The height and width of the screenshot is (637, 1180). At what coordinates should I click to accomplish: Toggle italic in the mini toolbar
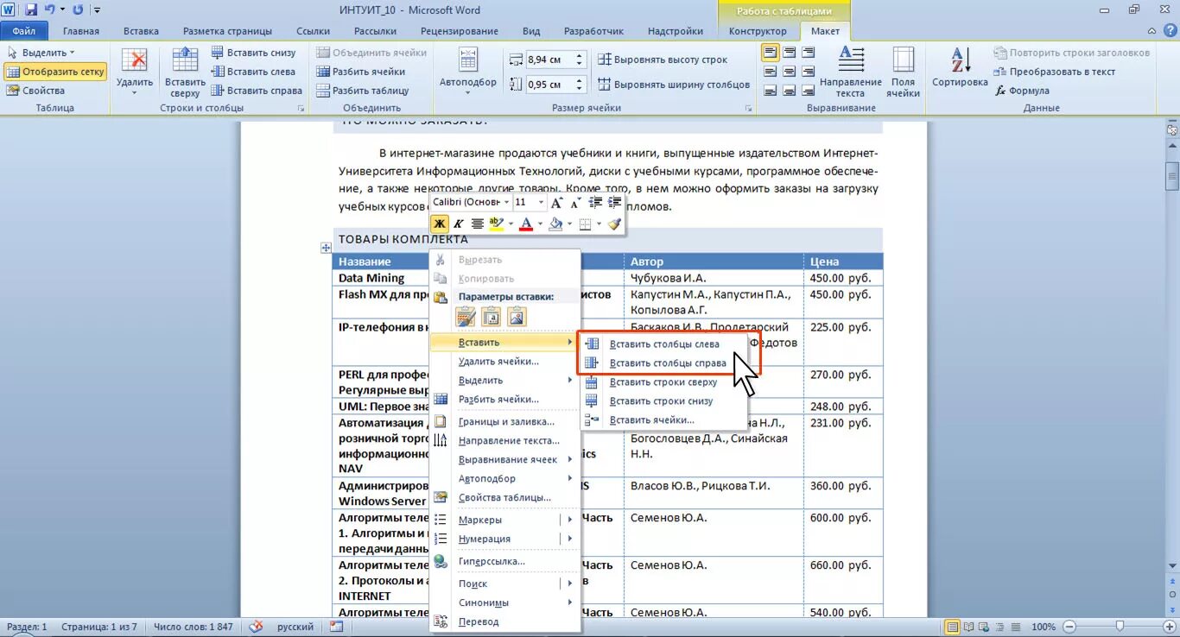459,224
